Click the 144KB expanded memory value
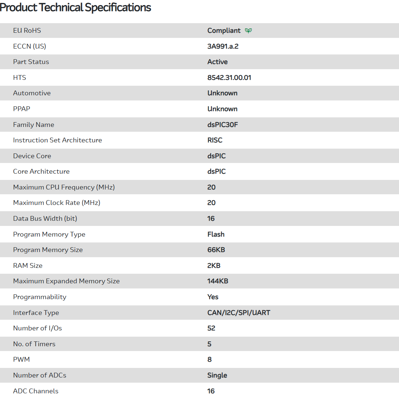Image resolution: width=399 pixels, height=397 pixels. coord(218,281)
